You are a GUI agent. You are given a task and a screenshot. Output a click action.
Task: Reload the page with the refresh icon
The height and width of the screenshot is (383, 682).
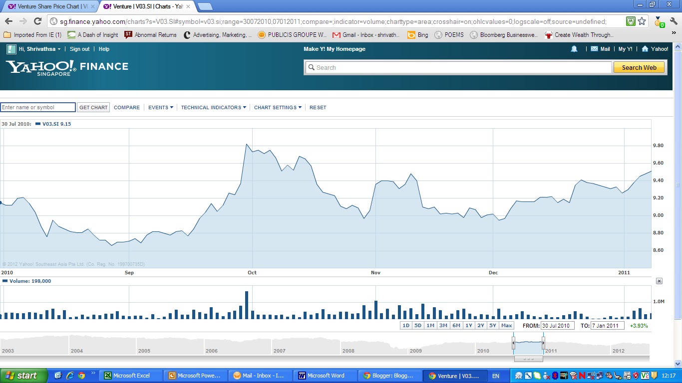click(x=37, y=21)
